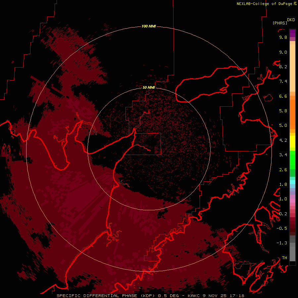
Task: Click the 1.8 value on the color scale
Action: [283, 184]
